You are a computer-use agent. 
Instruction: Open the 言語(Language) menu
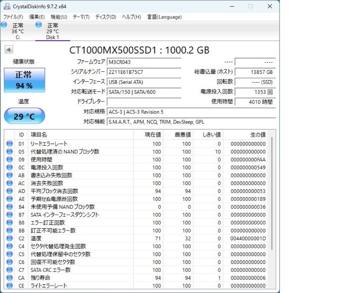(164, 17)
